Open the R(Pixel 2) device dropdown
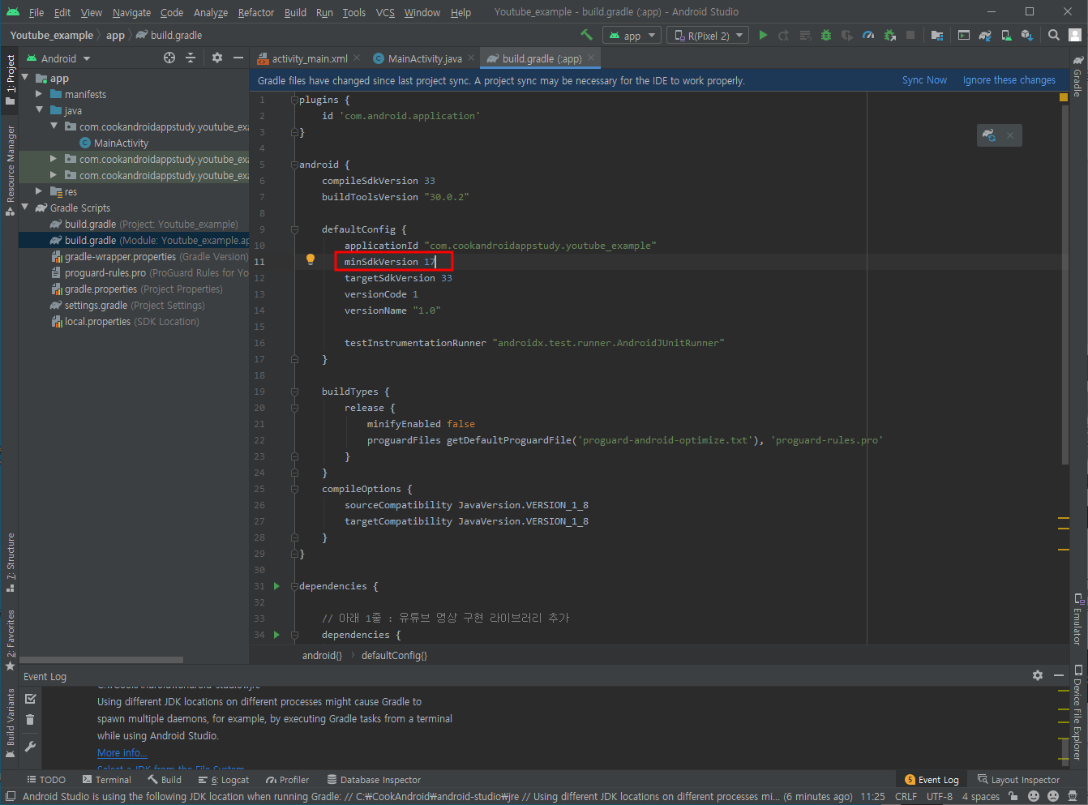 (709, 36)
